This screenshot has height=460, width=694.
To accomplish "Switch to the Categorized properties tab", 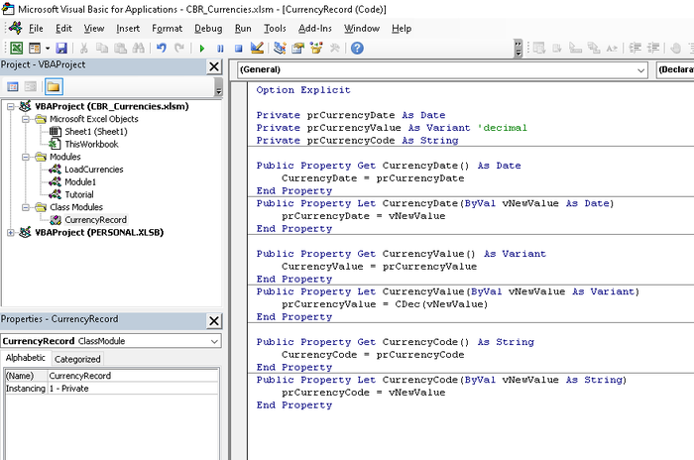I will point(77,359).
